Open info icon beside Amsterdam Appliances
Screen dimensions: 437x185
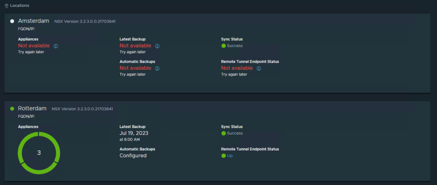click(x=56, y=46)
